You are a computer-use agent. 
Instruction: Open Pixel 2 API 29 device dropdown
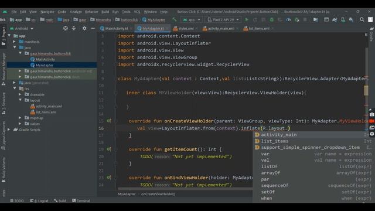tap(223, 19)
